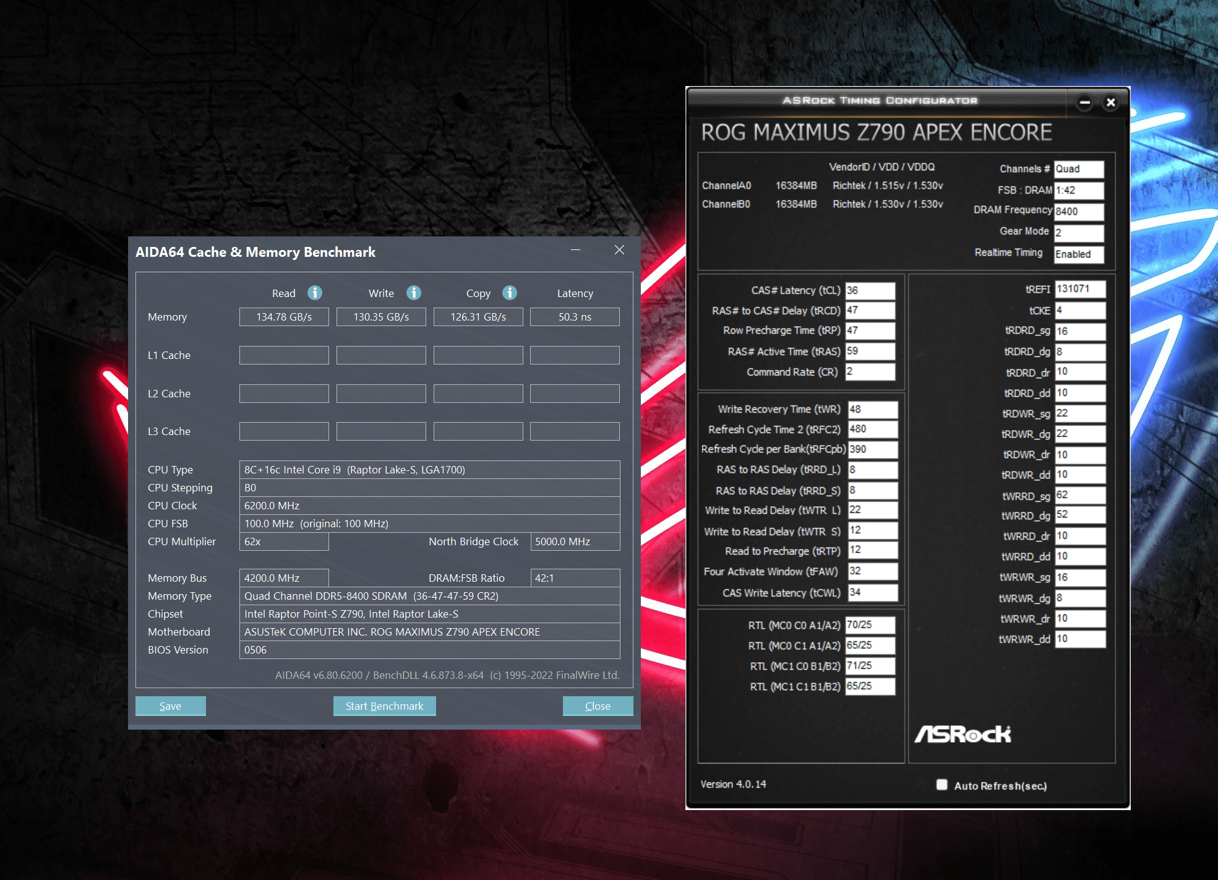The height and width of the screenshot is (880, 1218).
Task: Click the Memory Latency result 50.3 ns
Action: point(575,317)
